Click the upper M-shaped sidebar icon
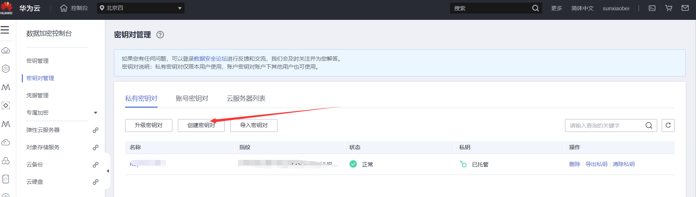 pyautogui.click(x=6, y=87)
